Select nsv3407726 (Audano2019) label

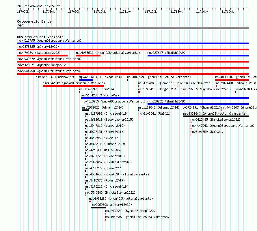pos(105,156)
